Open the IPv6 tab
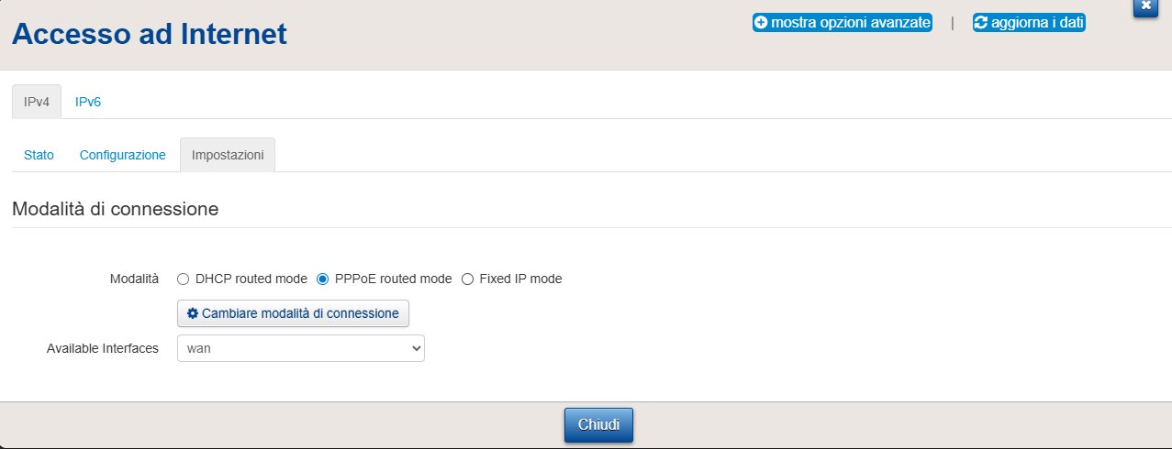Screen dimensions: 1172x449 88,102
